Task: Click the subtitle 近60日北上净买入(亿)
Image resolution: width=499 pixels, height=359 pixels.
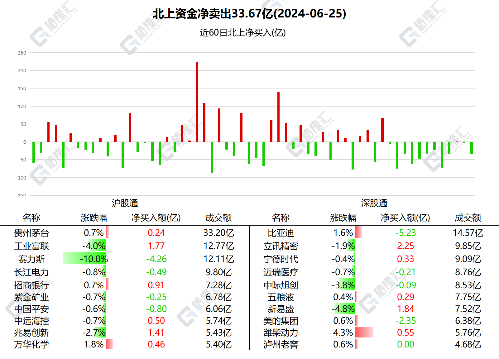Action: [243, 33]
